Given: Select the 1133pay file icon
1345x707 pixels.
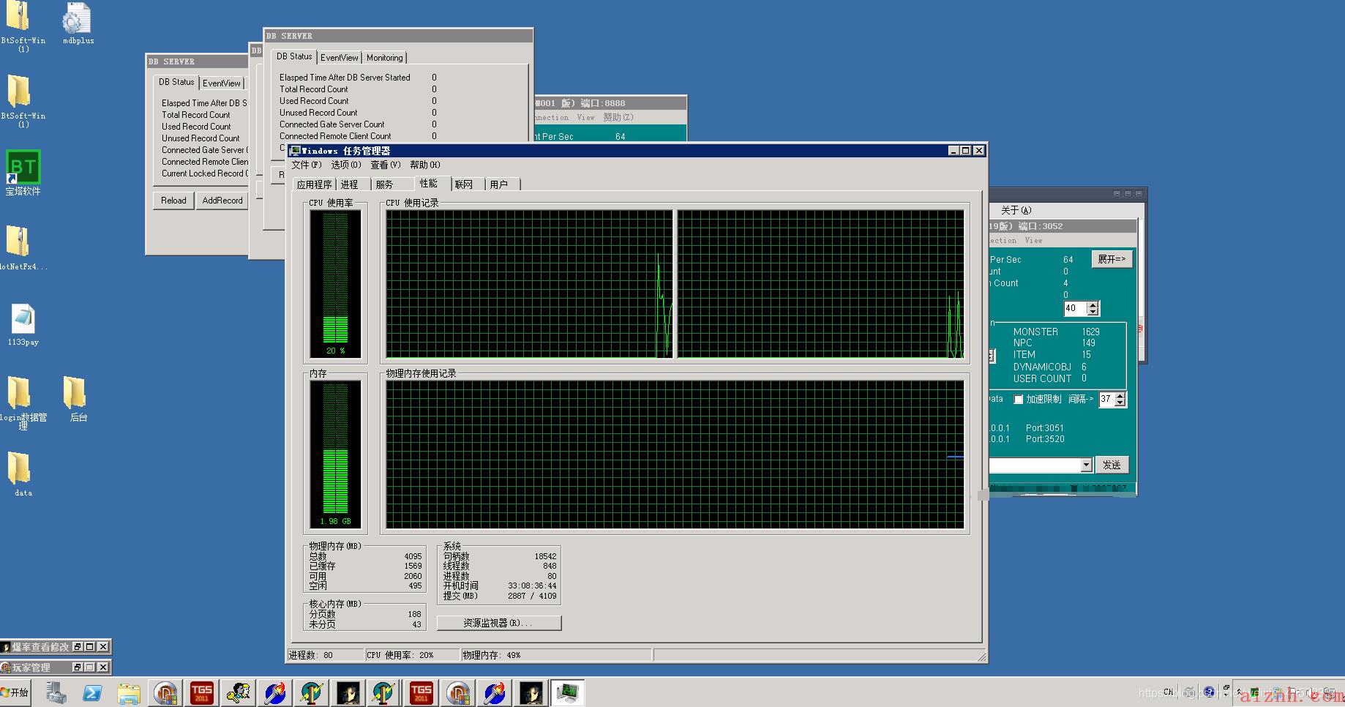Looking at the screenshot, I should (23, 324).
